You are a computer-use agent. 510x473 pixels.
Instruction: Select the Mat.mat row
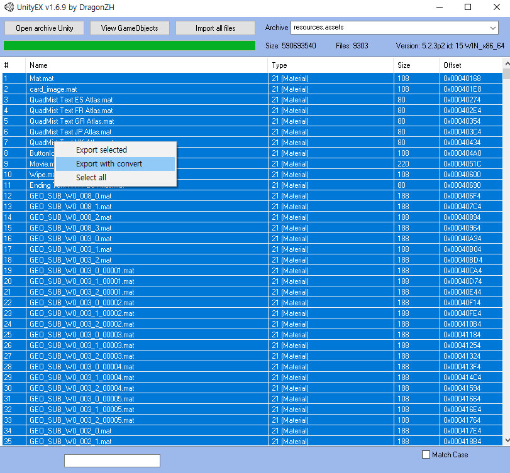pos(252,79)
